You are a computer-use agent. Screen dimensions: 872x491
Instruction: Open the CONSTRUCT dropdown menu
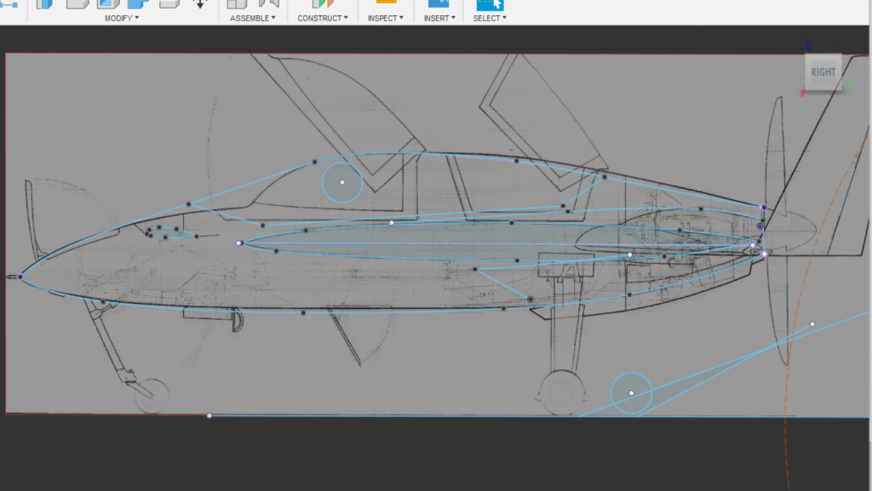[x=323, y=18]
